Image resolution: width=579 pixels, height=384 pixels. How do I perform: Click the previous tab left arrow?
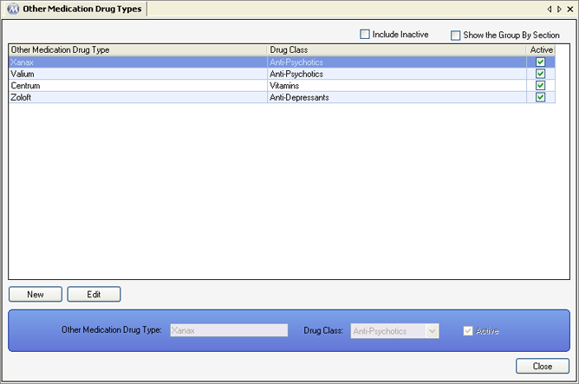coord(550,9)
